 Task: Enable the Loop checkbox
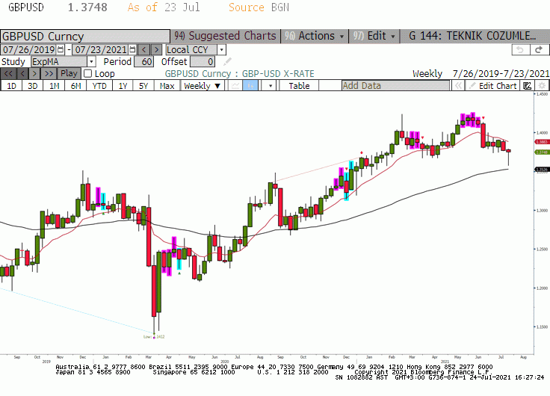coord(87,74)
